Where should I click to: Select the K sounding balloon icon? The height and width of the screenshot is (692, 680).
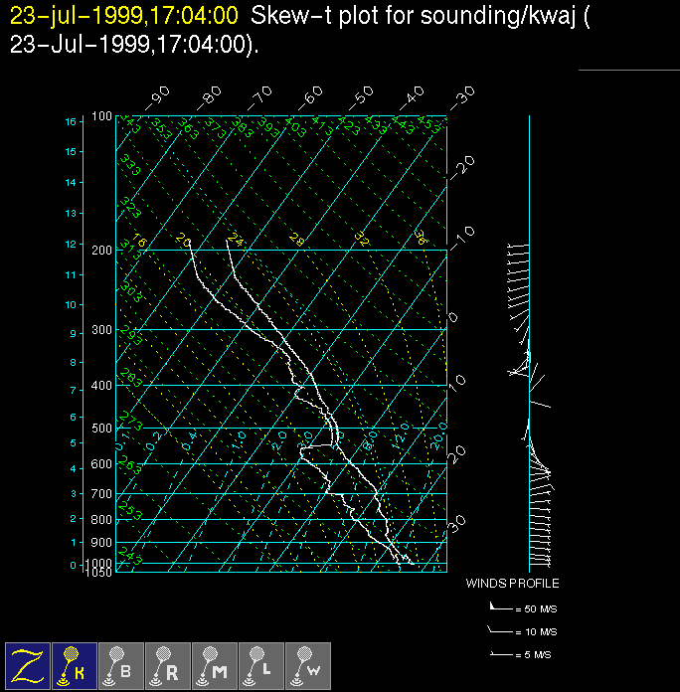coord(75,665)
